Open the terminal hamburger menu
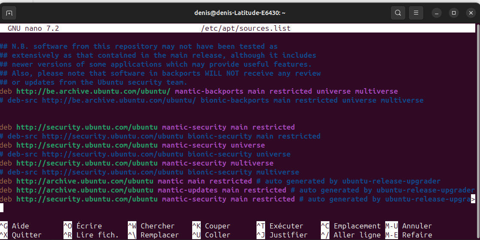This screenshot has height=240, width=480. (416, 13)
